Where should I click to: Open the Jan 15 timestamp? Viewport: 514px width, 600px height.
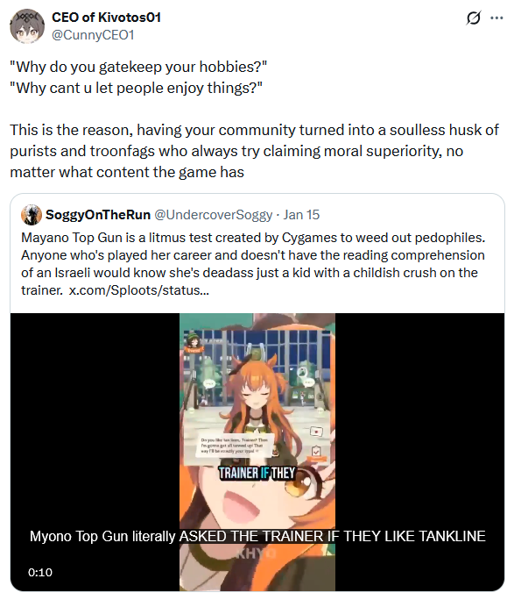(x=301, y=215)
